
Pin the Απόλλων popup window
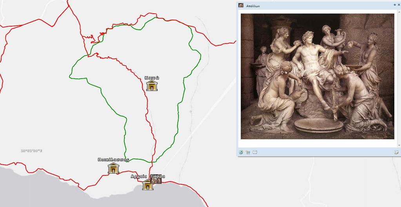coord(395,5)
